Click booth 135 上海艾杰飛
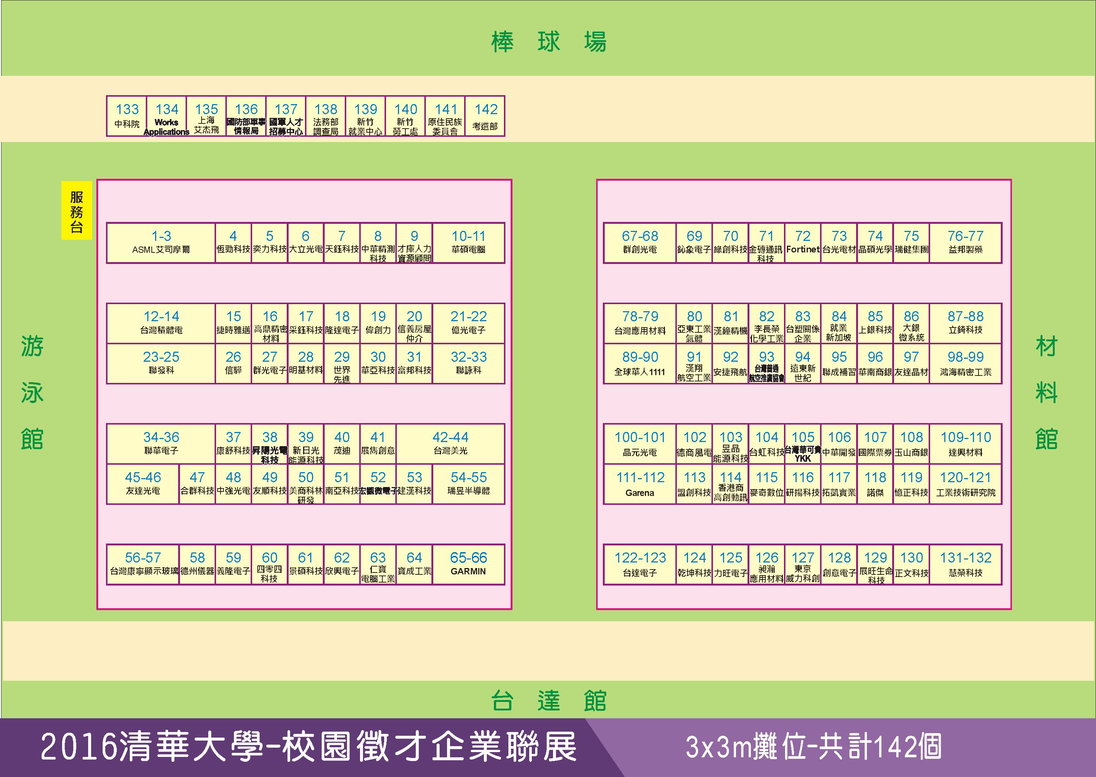Screen dimensions: 1096x777 pyautogui.click(x=206, y=116)
